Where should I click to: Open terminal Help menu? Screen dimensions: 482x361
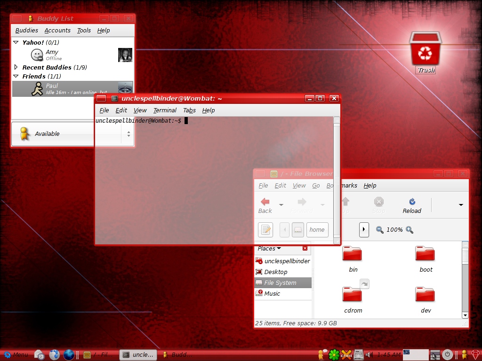[x=209, y=110]
